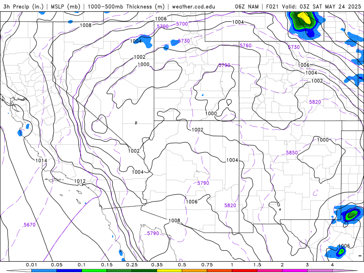
Task: Click the '3h Precip (in.)' title text
Action: 24,6
